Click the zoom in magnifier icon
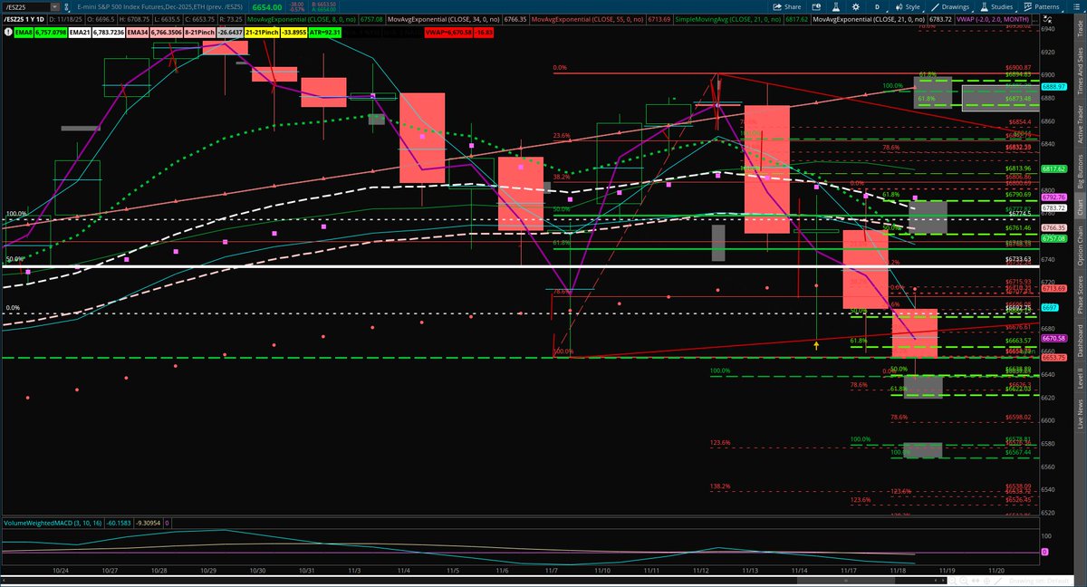 [x=964, y=581]
